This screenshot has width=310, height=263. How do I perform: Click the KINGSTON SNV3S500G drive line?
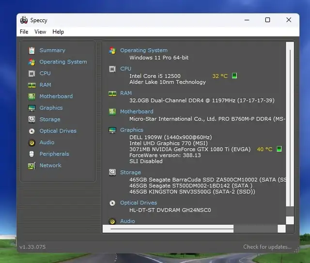coord(192,192)
